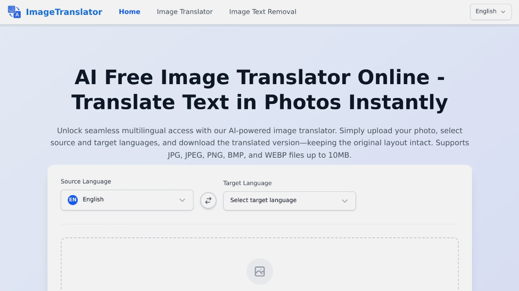Go to the Home tab
Image resolution: width=519 pixels, height=291 pixels.
129,12
